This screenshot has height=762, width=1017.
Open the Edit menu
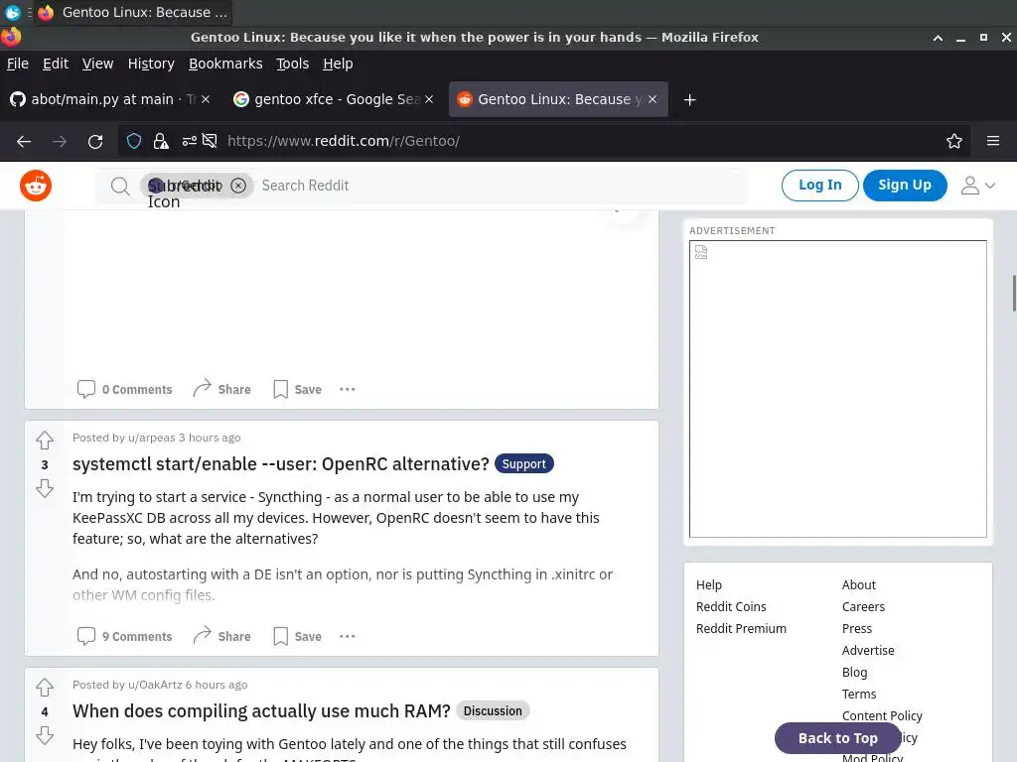pos(56,63)
